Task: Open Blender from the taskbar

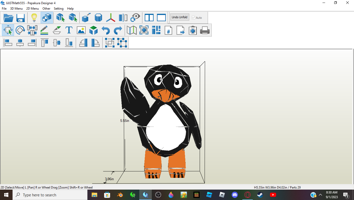Action: (x=120, y=195)
